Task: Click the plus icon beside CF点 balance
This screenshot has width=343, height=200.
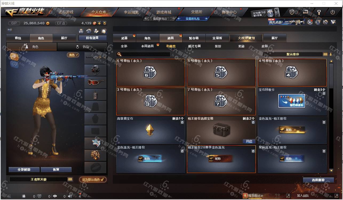Action: click(99, 23)
